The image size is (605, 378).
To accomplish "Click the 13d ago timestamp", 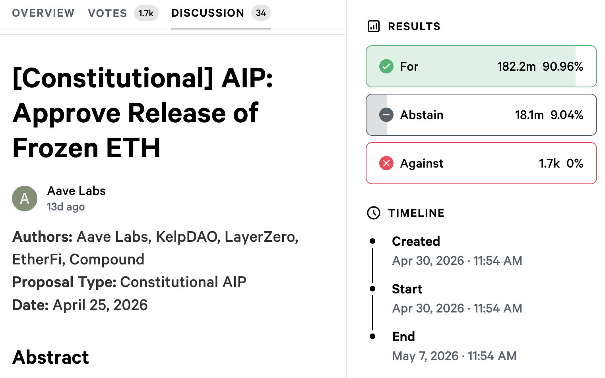I will pyautogui.click(x=66, y=207).
